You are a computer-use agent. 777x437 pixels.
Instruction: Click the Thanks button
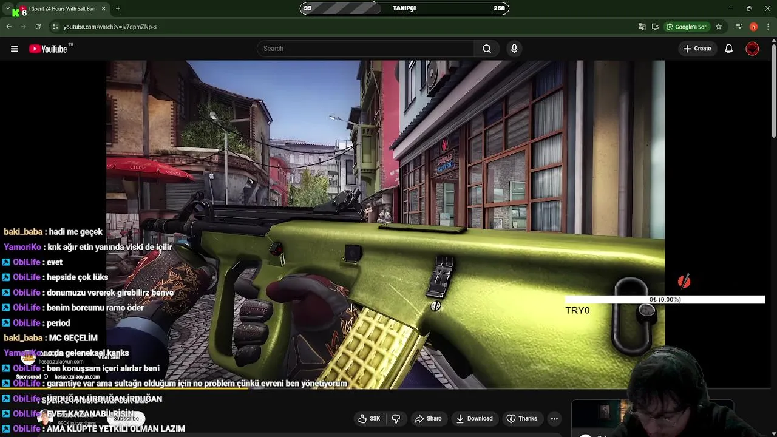522,419
